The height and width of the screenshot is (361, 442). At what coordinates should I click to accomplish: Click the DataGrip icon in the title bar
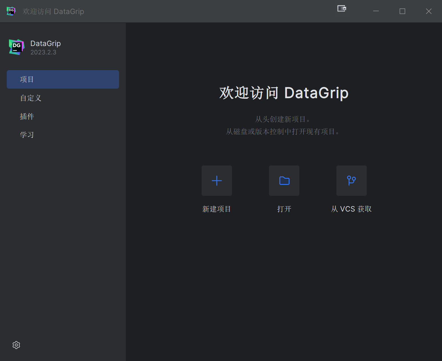(x=11, y=11)
